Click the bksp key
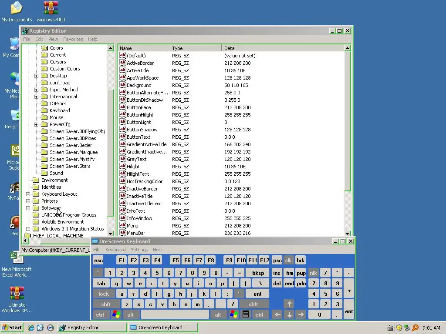The width and height of the screenshot is (446, 334). tap(258, 273)
